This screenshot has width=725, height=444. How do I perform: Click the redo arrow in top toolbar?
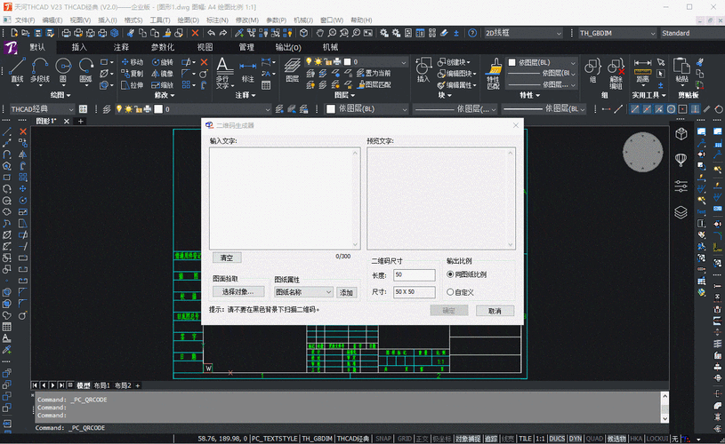pos(223,33)
